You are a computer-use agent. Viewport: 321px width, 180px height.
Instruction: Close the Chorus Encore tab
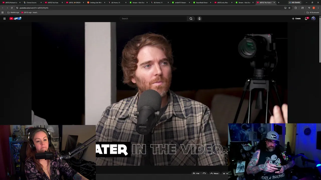coord(41,2)
